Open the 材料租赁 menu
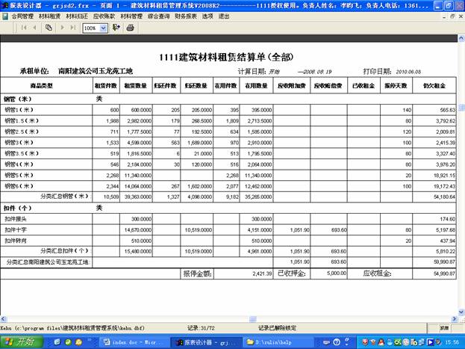 pyautogui.click(x=50, y=15)
